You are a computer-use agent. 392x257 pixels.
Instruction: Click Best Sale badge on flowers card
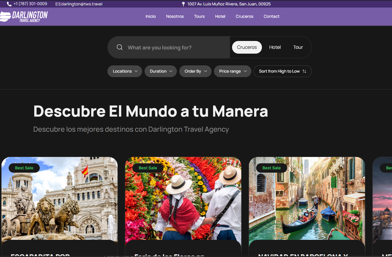tap(148, 168)
